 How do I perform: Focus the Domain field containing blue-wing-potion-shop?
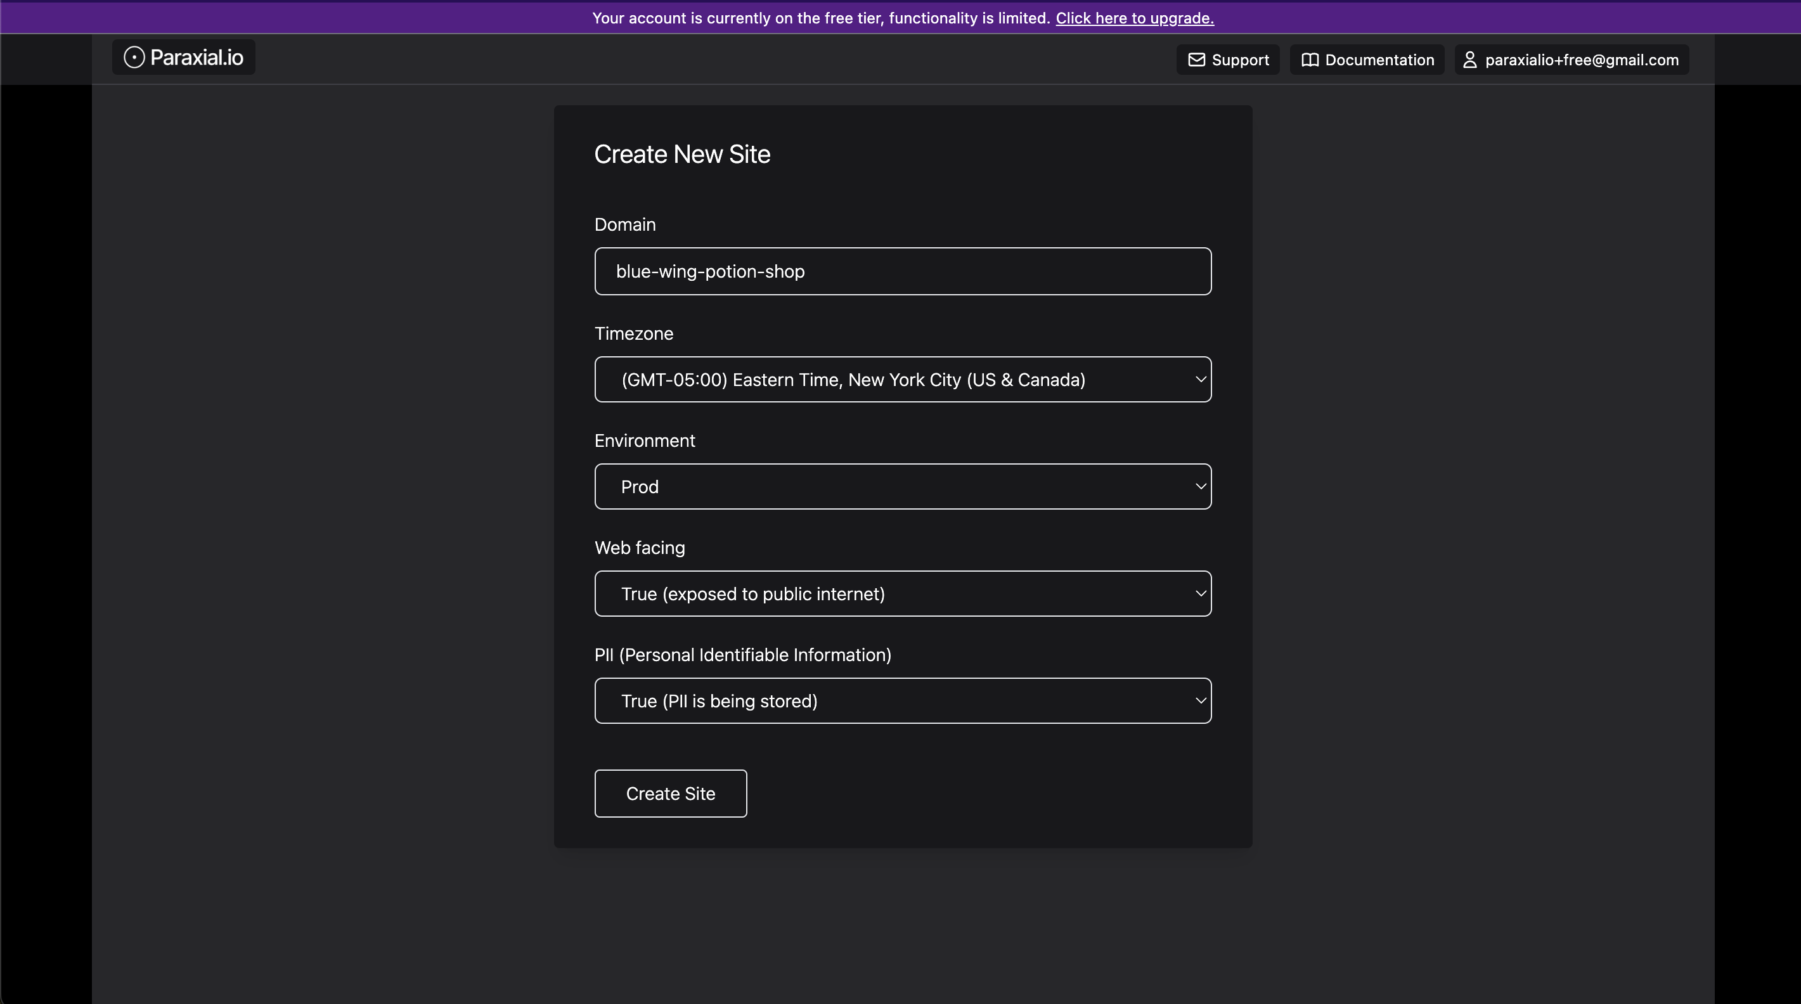pos(902,271)
